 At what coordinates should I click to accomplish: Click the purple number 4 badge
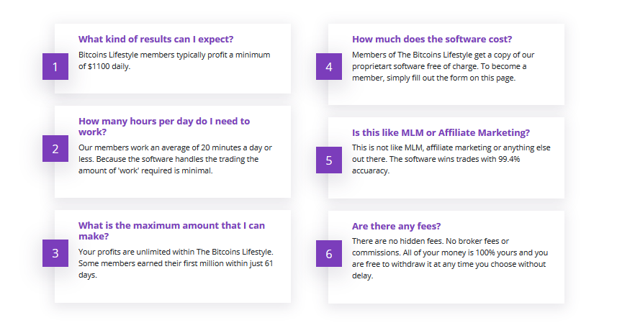click(x=329, y=66)
